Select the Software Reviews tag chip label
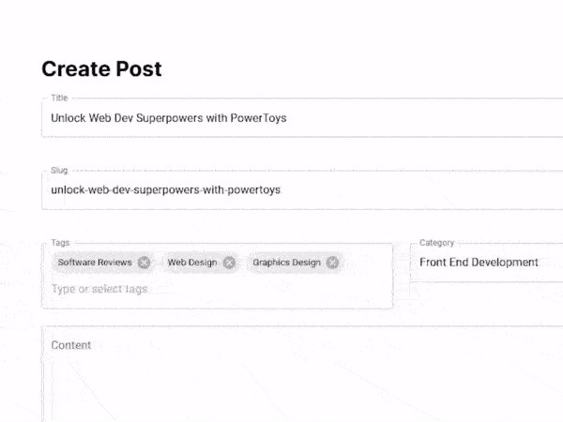This screenshot has height=422, width=563. tap(95, 263)
